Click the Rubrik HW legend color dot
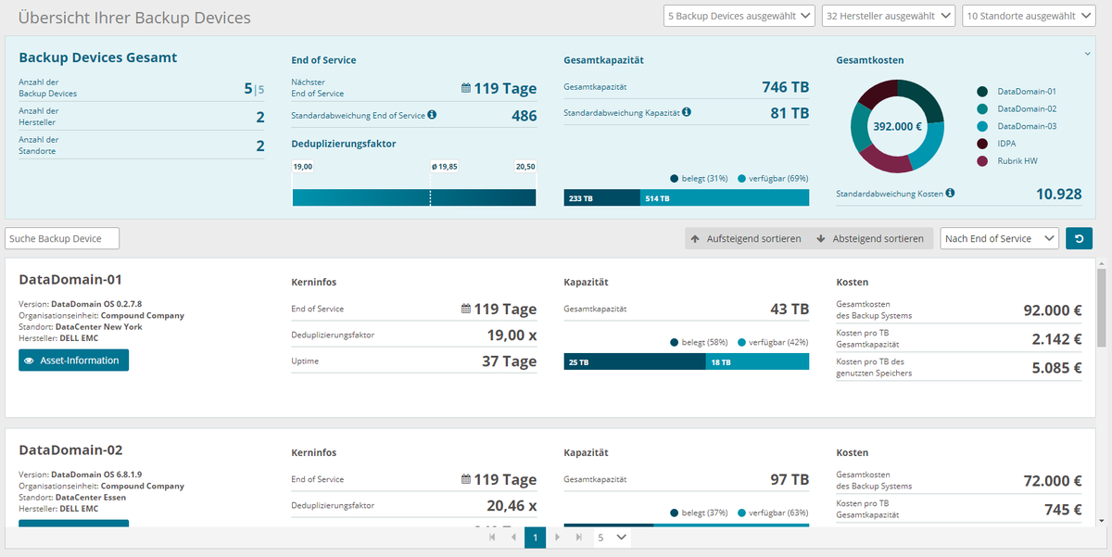This screenshot has height=557, width=1112. tap(981, 161)
